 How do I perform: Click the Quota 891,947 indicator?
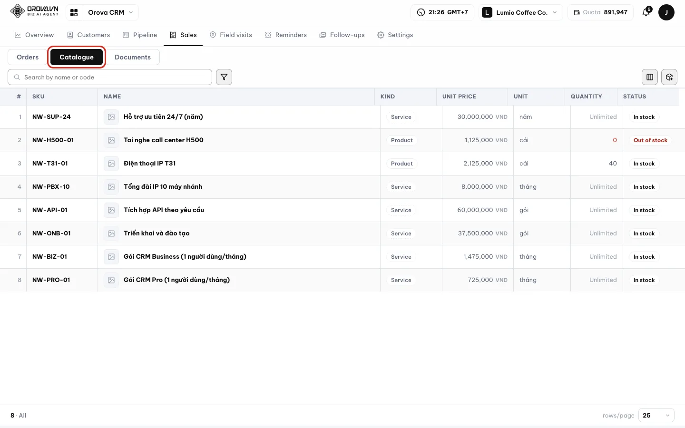click(x=600, y=12)
